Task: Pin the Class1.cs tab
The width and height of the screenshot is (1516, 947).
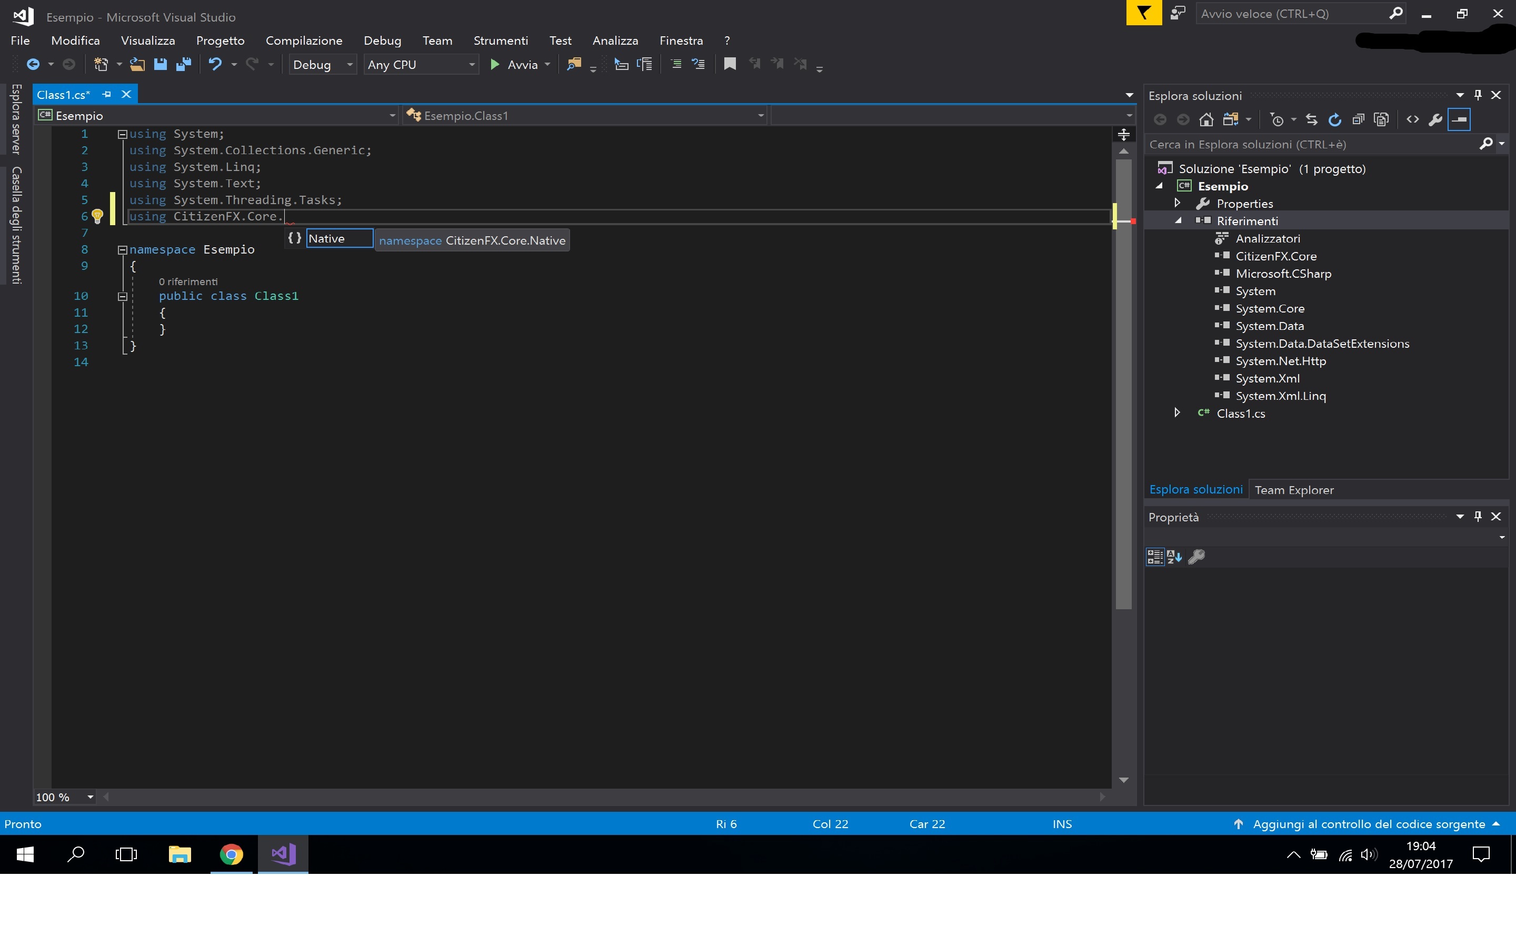Action: click(x=106, y=95)
